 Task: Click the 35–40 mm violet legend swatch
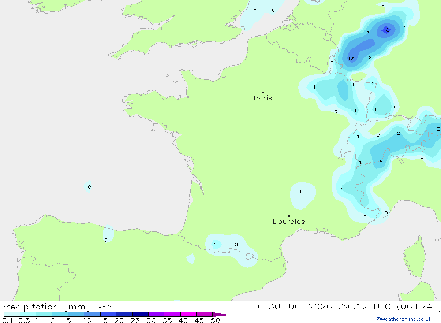172,314
